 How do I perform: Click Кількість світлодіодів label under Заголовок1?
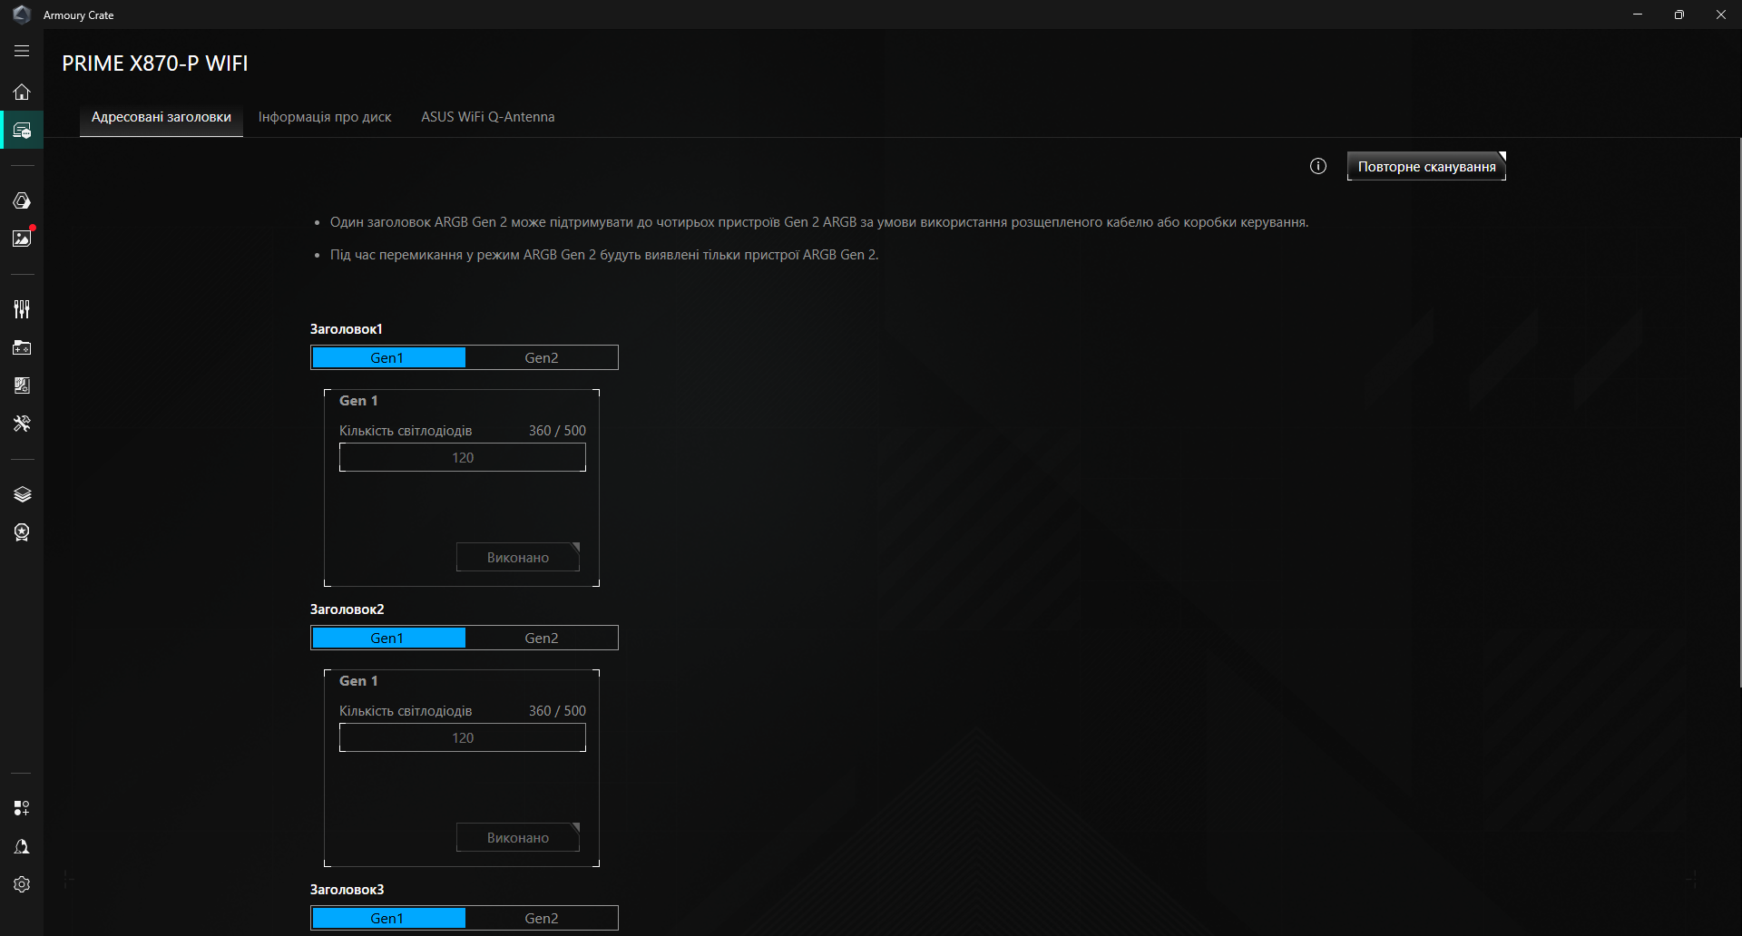[406, 431]
